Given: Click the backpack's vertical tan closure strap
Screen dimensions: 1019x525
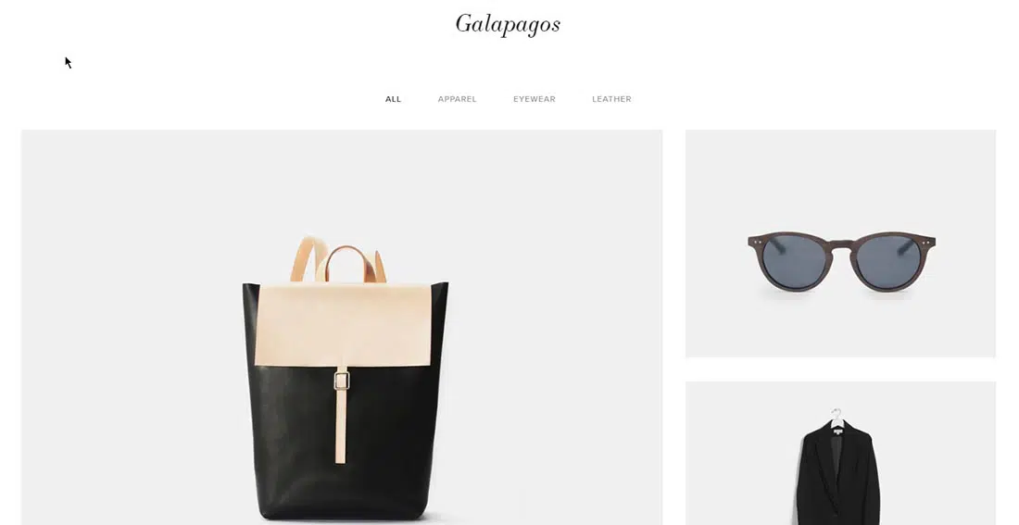Looking at the screenshot, I should click(x=341, y=415).
